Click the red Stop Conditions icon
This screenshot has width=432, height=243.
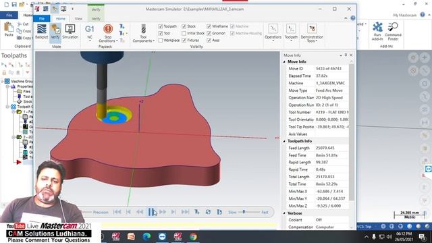click(108, 29)
